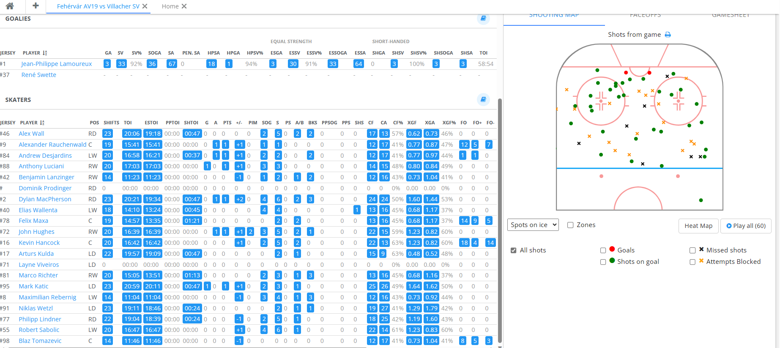Click the print icon next to Shots from game
This screenshot has height=348, width=780.
(668, 35)
